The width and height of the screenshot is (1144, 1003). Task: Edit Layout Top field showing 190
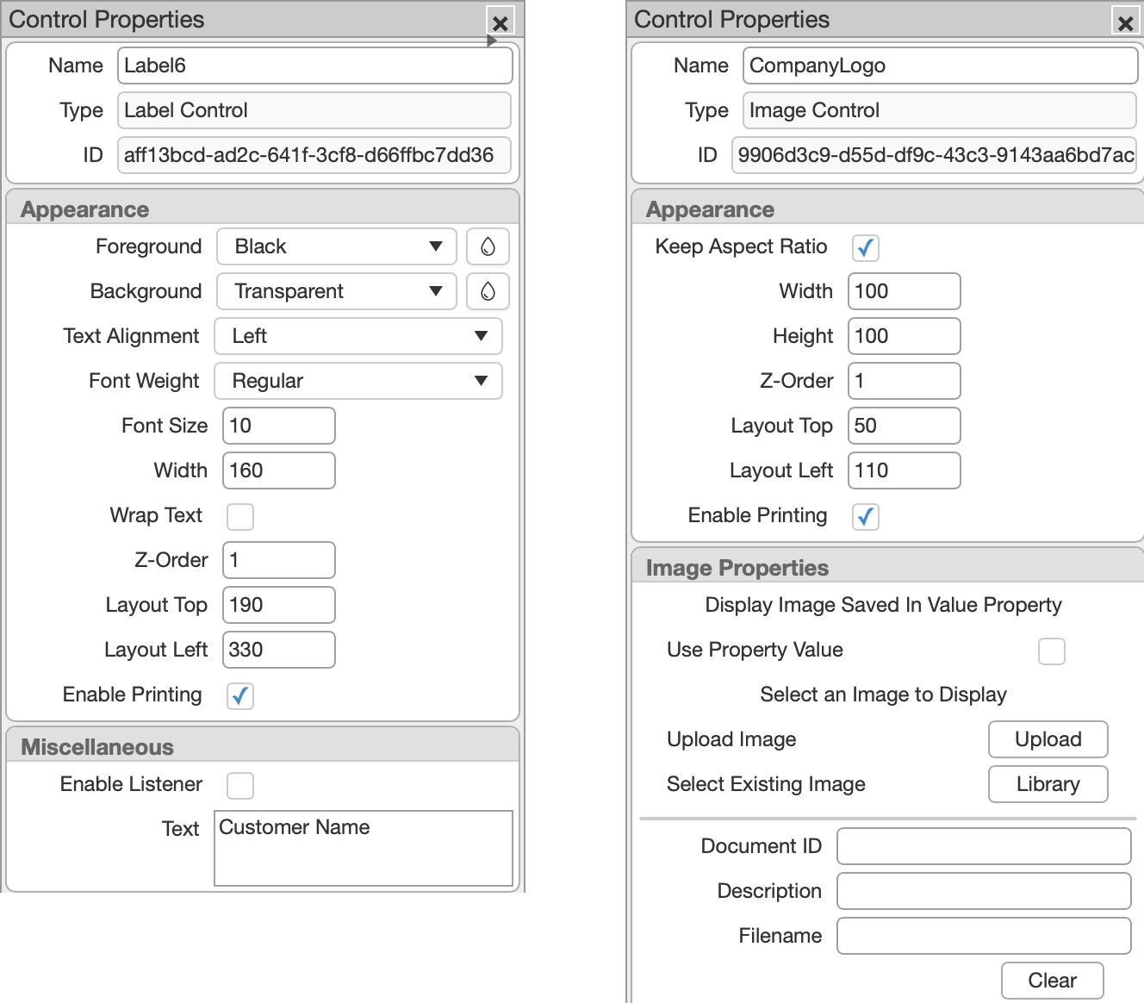pyautogui.click(x=279, y=605)
